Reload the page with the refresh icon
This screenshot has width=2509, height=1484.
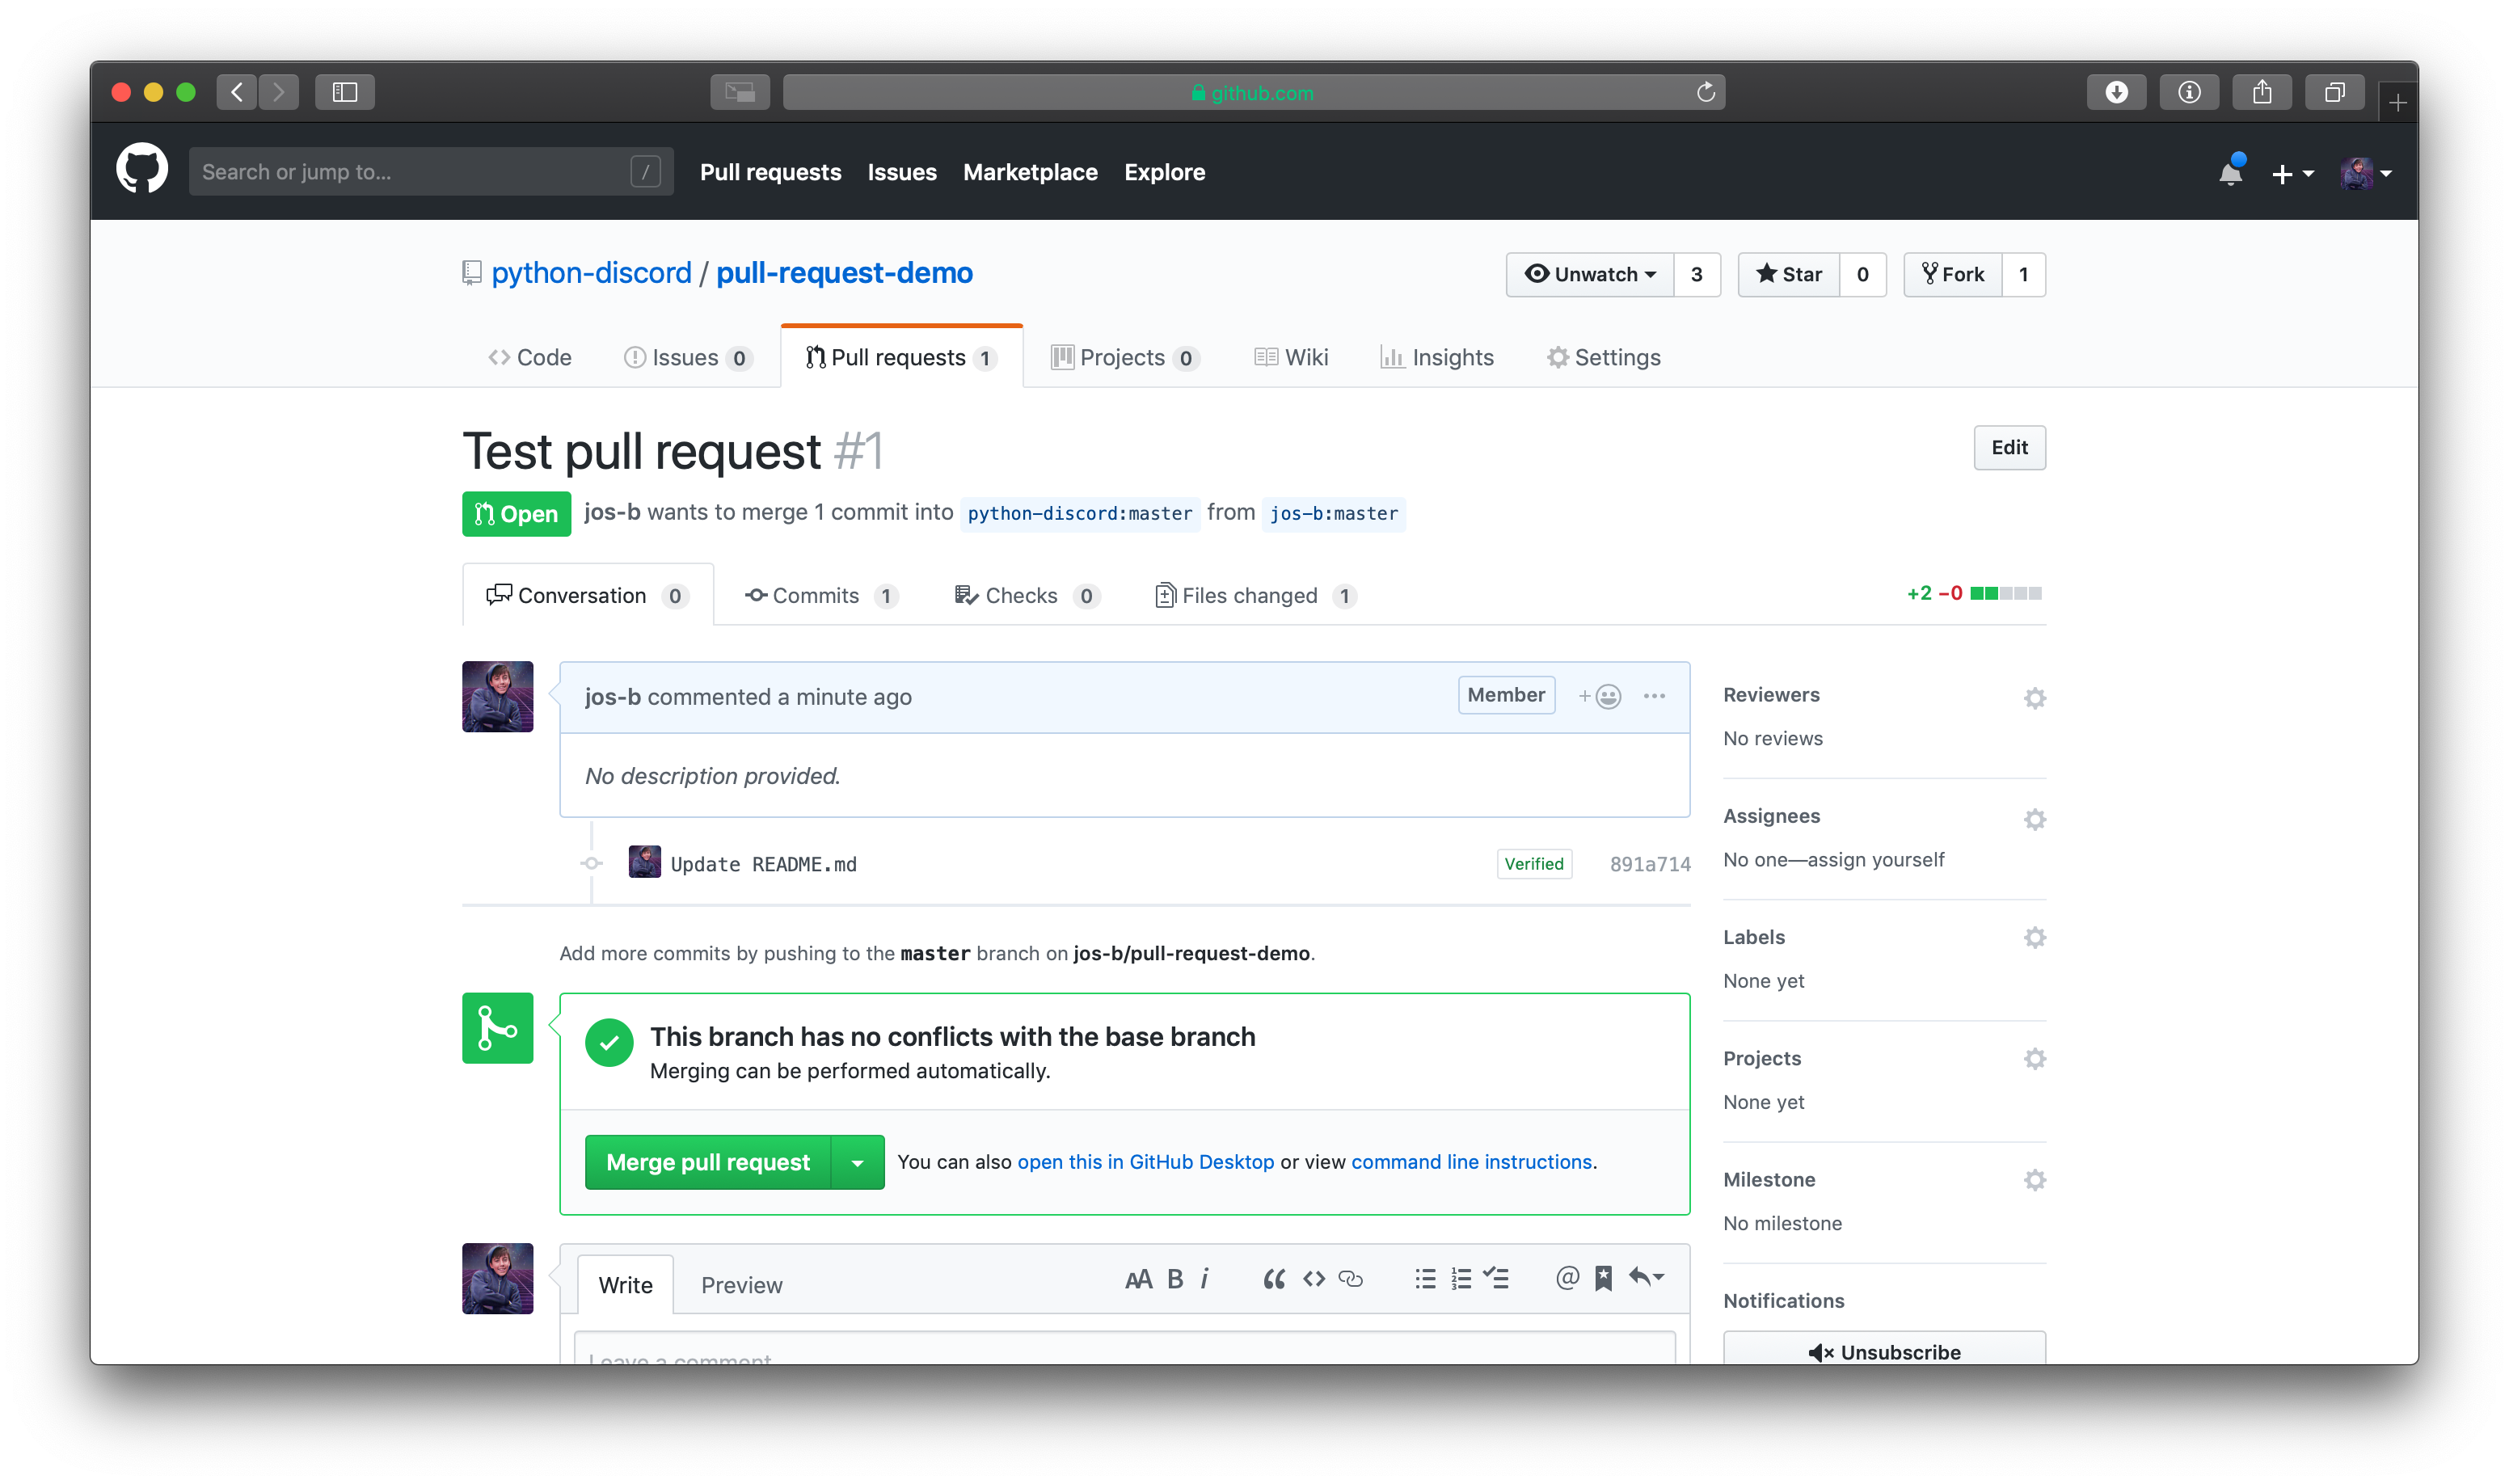(1705, 92)
